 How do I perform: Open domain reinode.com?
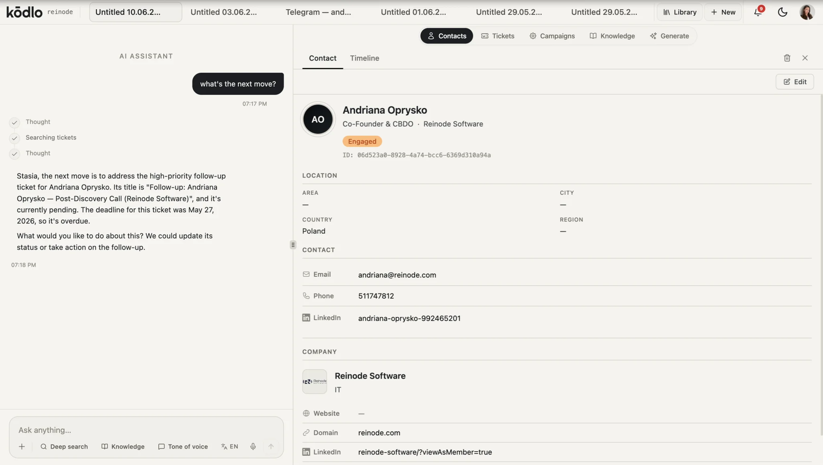click(379, 433)
